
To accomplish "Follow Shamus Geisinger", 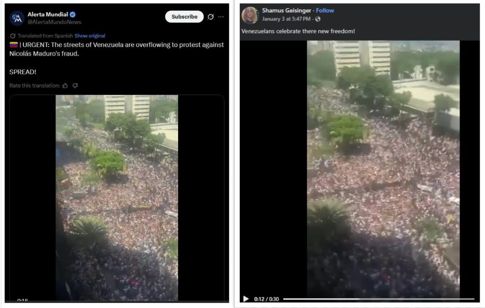I will click(325, 11).
